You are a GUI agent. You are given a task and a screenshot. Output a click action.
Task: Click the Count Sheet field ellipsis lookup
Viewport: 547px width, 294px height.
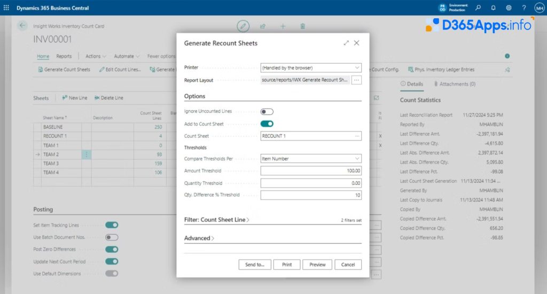(357, 136)
